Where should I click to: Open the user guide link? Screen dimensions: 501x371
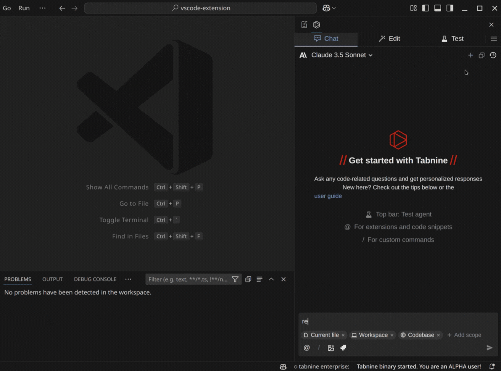click(x=328, y=196)
